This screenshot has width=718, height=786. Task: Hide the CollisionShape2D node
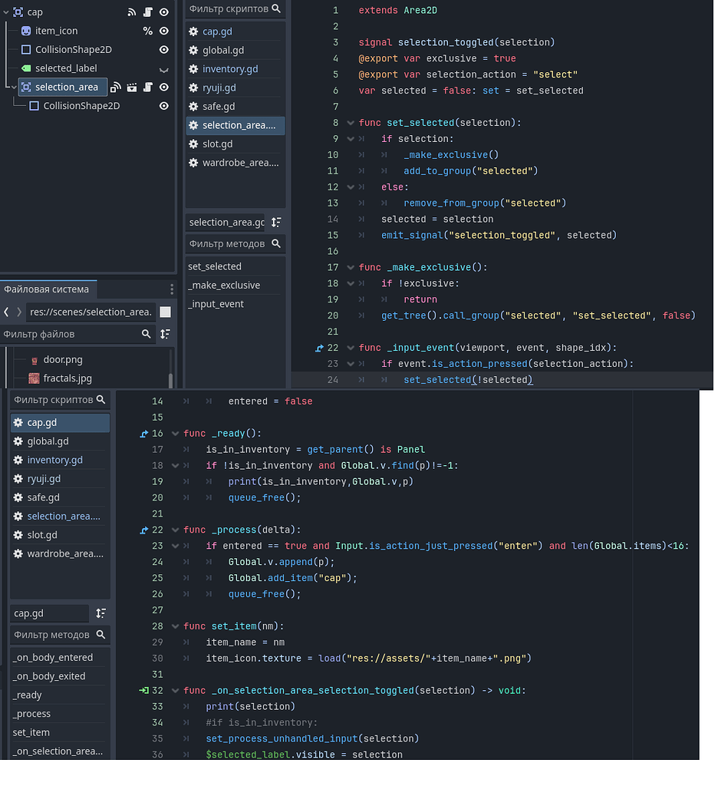163,49
